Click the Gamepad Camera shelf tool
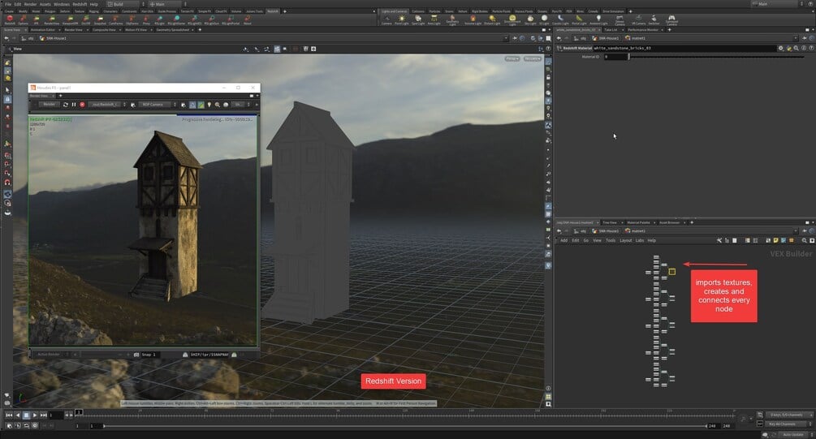 click(671, 19)
